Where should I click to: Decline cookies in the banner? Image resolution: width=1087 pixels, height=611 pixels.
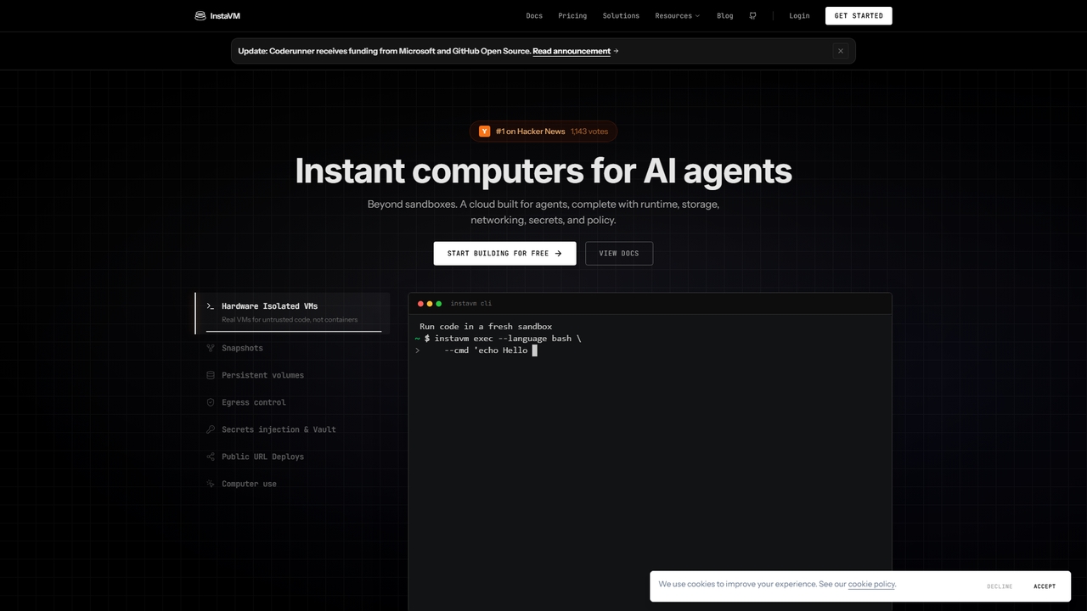pyautogui.click(x=1000, y=586)
